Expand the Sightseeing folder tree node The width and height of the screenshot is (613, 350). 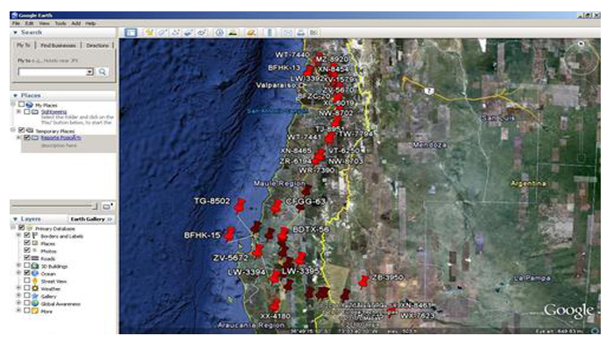point(18,112)
